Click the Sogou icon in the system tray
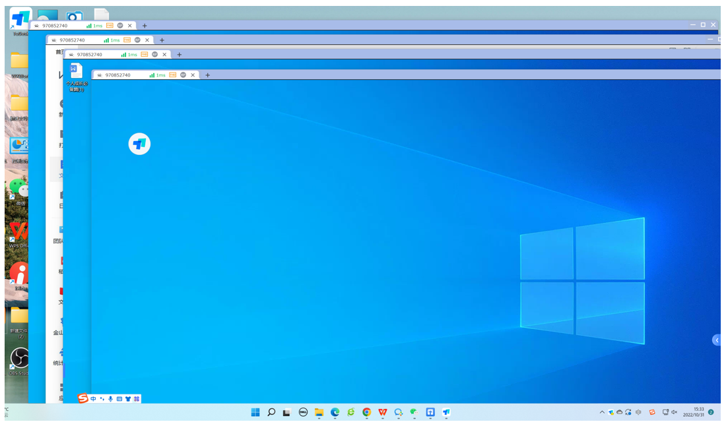728x426 pixels. [x=652, y=412]
